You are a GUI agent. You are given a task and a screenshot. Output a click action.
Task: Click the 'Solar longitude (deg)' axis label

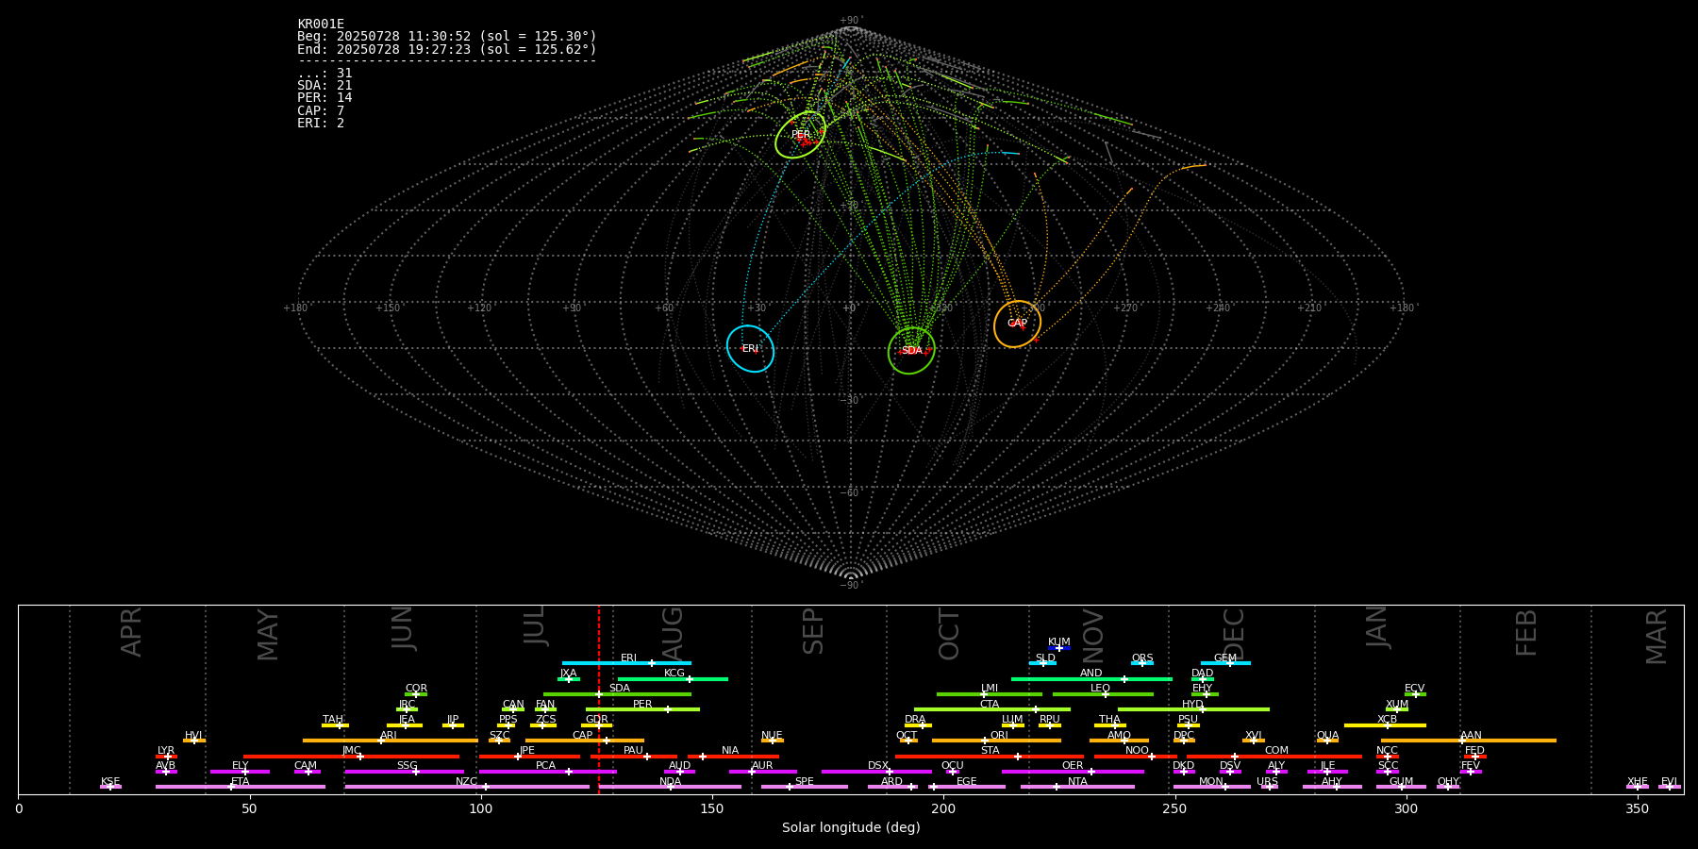851,828
